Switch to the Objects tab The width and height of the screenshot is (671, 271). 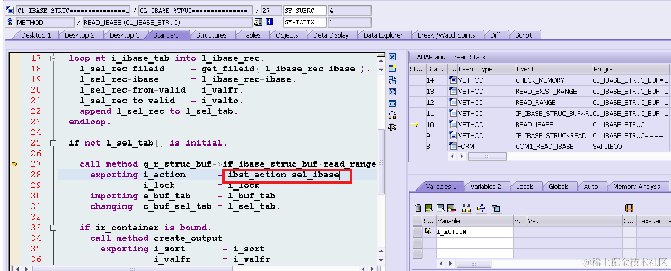point(287,35)
